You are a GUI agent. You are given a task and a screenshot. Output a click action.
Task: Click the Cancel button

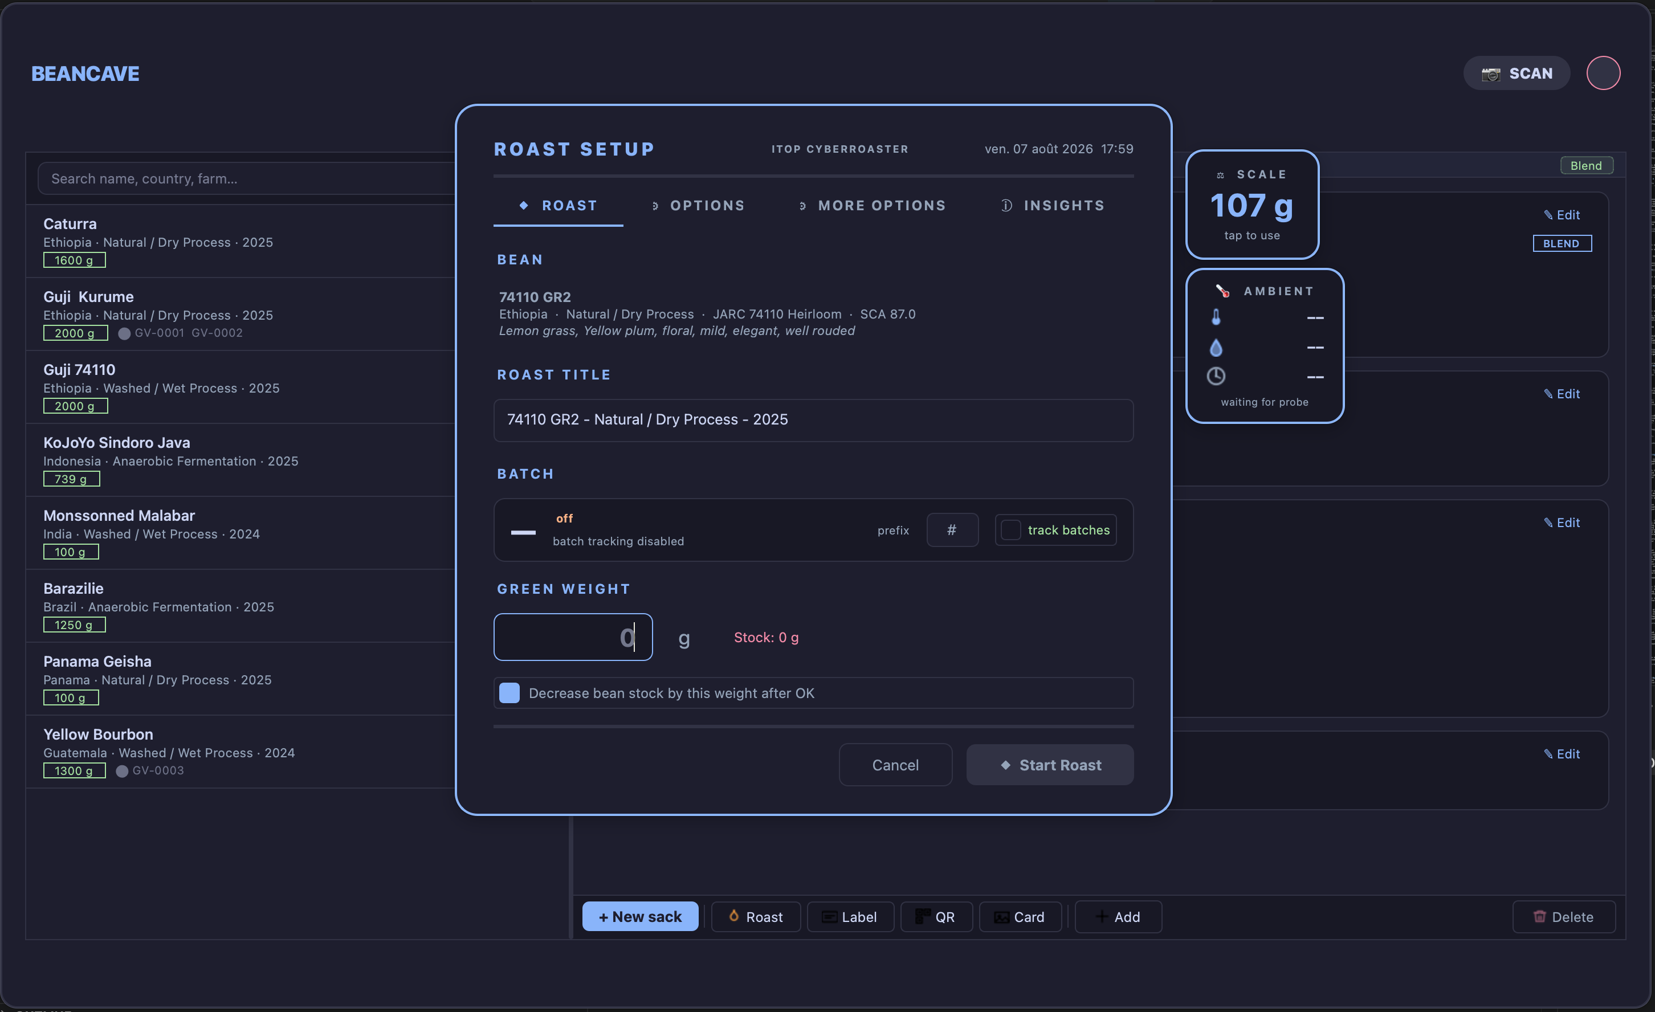pyautogui.click(x=895, y=765)
